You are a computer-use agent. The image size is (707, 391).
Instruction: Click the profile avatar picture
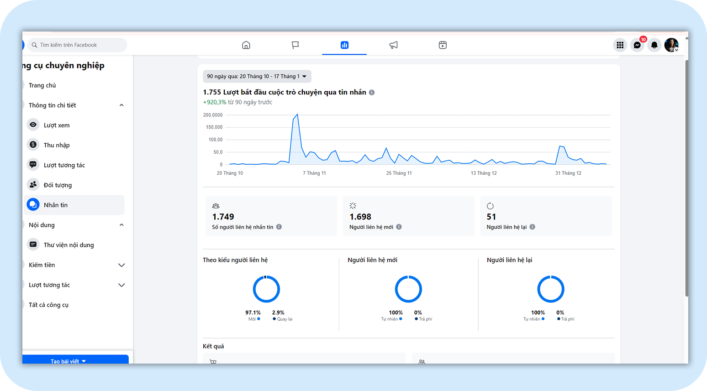tap(671, 45)
